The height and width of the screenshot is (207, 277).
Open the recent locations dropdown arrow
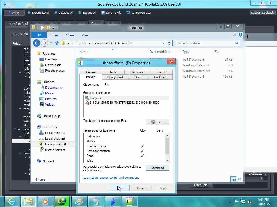pyautogui.click(x=51, y=43)
